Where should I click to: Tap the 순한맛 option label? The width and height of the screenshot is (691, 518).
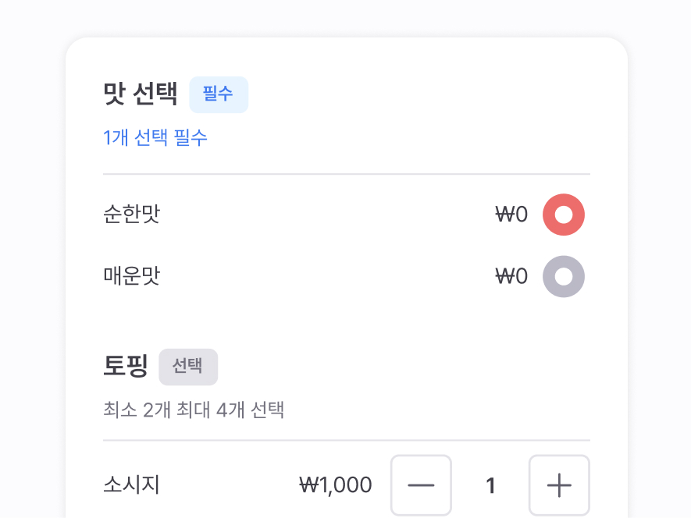131,215
